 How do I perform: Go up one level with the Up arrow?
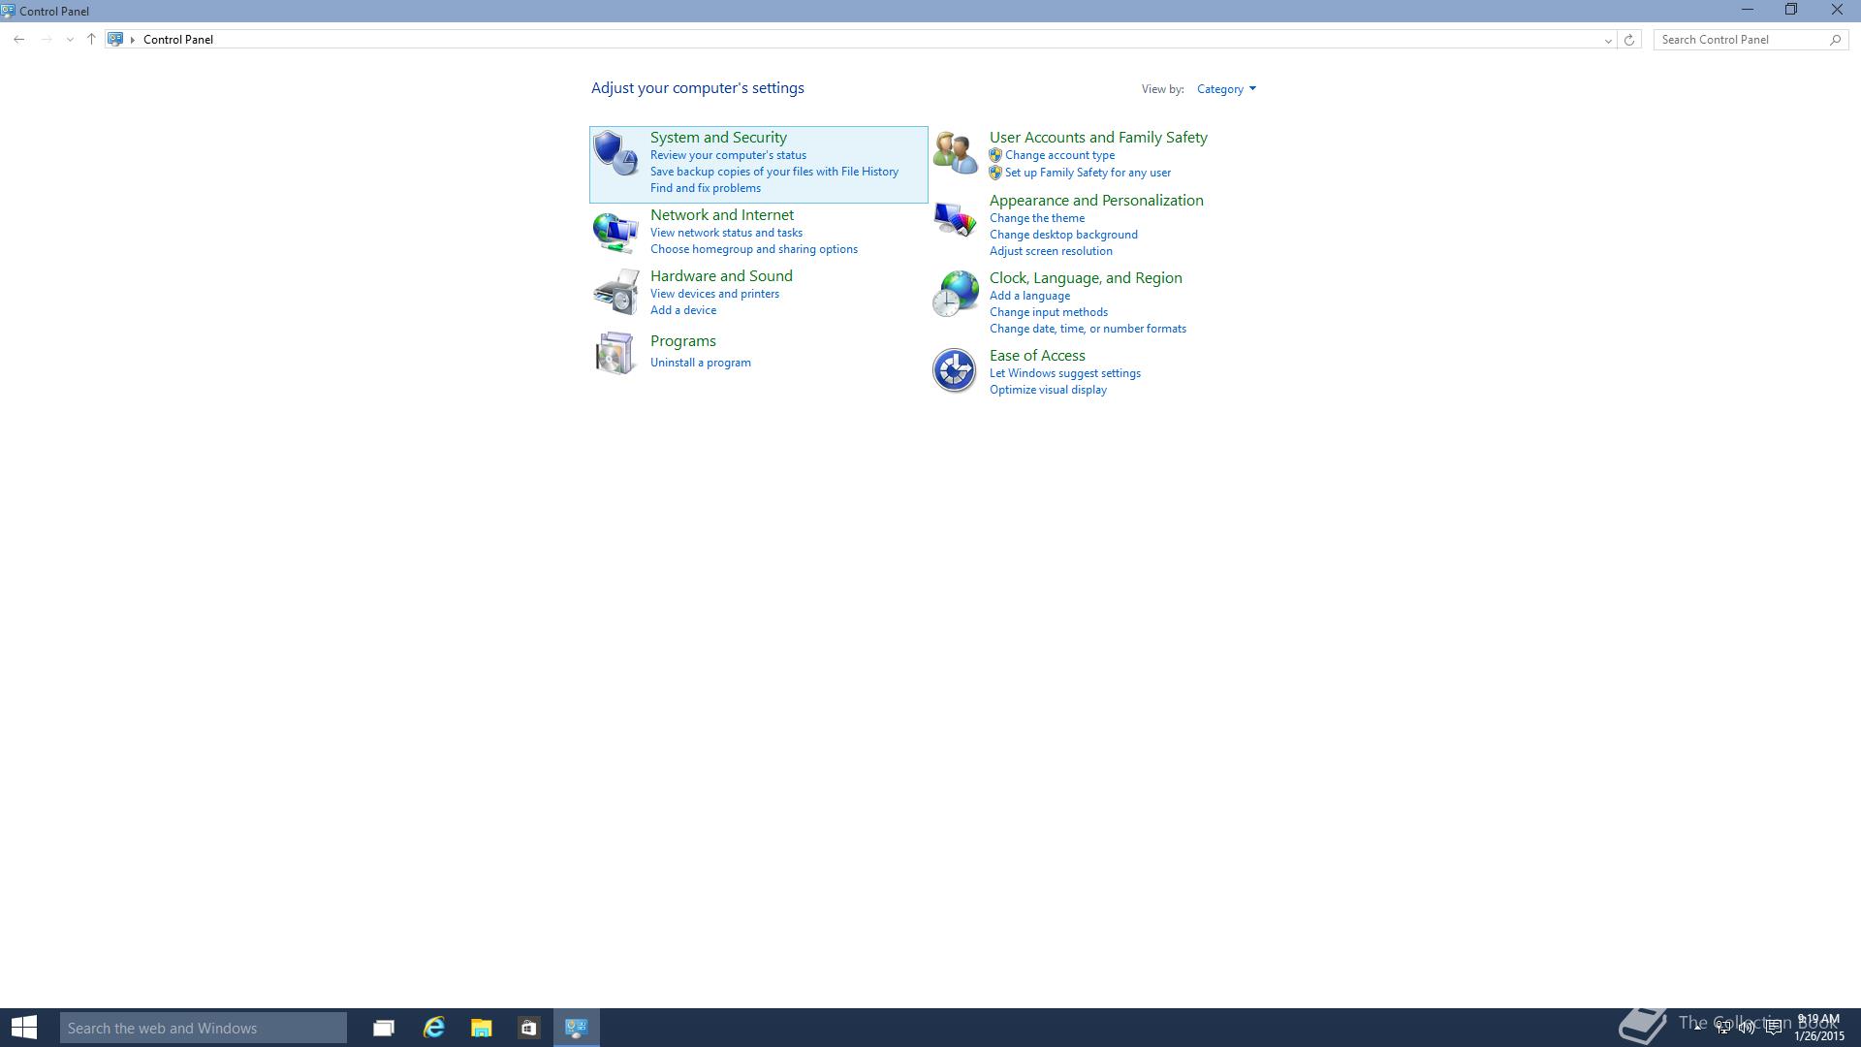click(x=91, y=40)
